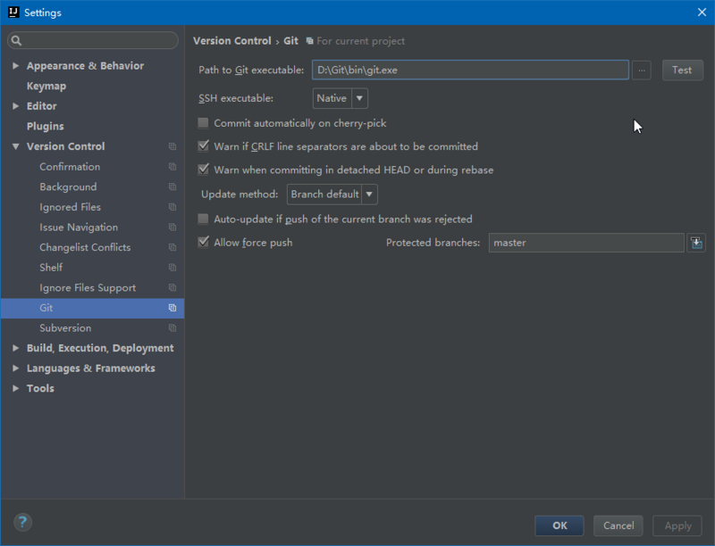Expand Build, Execution, Deployment arrow
This screenshot has height=546, width=715.
click(x=15, y=348)
